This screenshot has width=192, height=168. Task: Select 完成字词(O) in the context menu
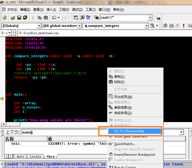click(x=135, y=113)
